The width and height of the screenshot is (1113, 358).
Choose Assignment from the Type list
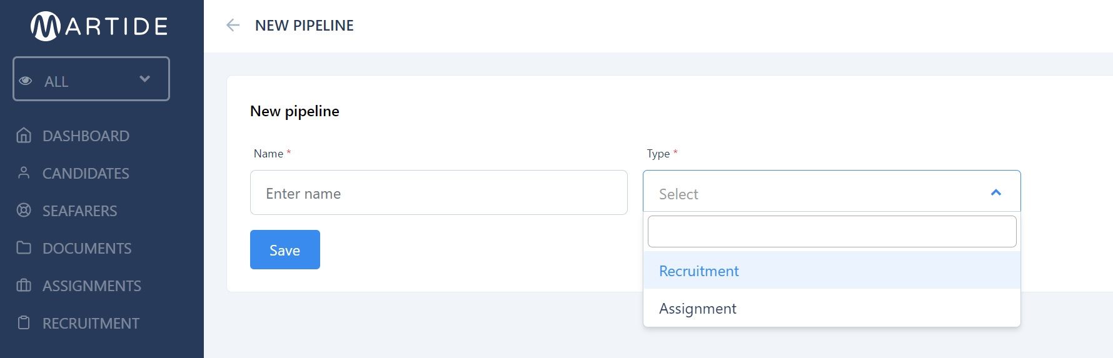tap(832, 308)
